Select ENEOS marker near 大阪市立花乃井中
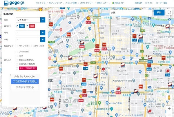Image resolution: width=174 pixels, height=117 pixels. [69, 35]
